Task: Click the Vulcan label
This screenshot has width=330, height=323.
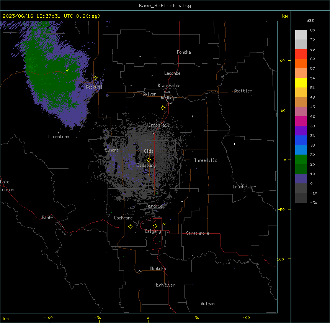Action: (x=208, y=304)
